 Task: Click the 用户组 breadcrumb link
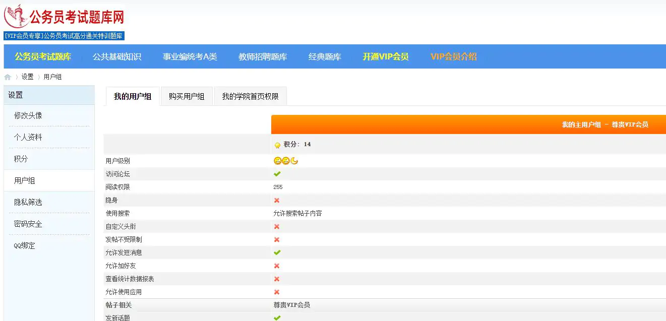tap(52, 77)
